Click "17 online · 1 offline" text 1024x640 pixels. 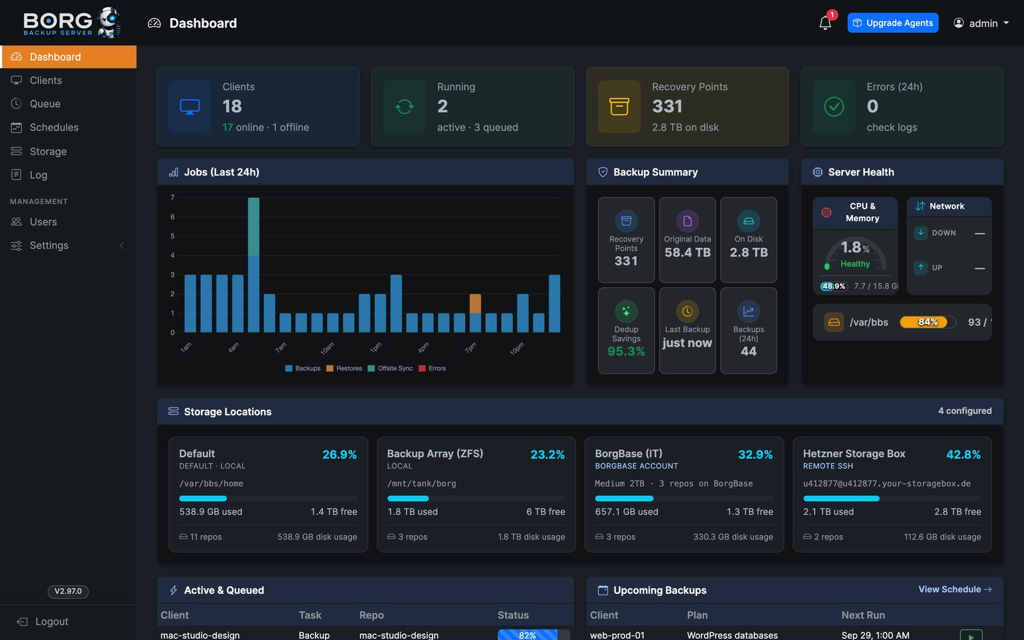coord(266,127)
